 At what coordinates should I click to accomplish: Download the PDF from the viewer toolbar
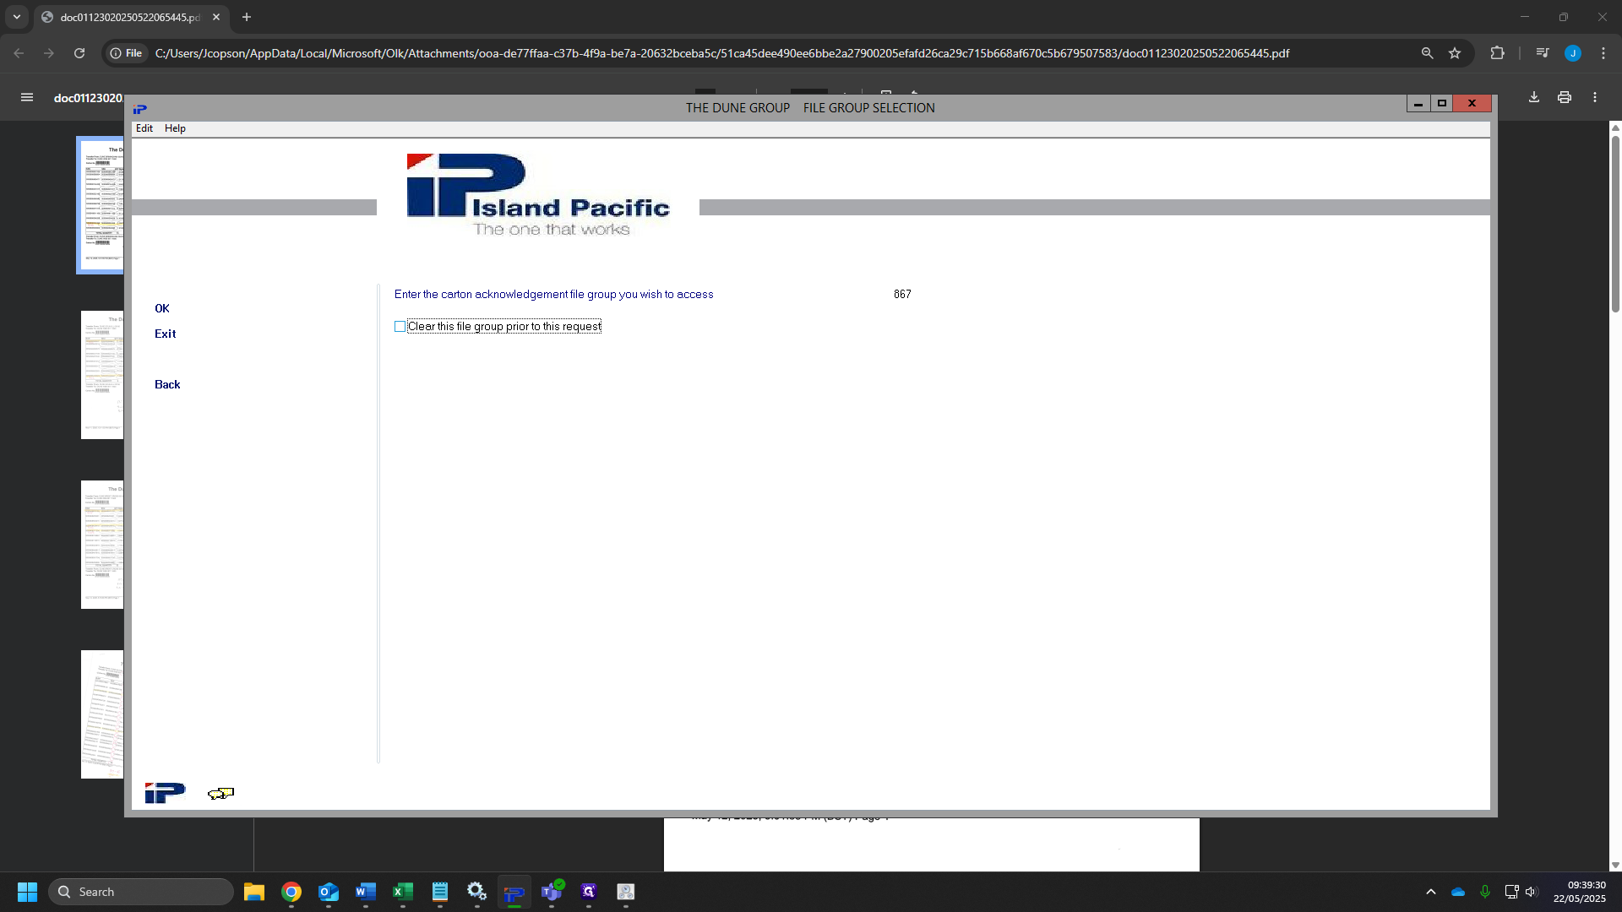coord(1534,98)
